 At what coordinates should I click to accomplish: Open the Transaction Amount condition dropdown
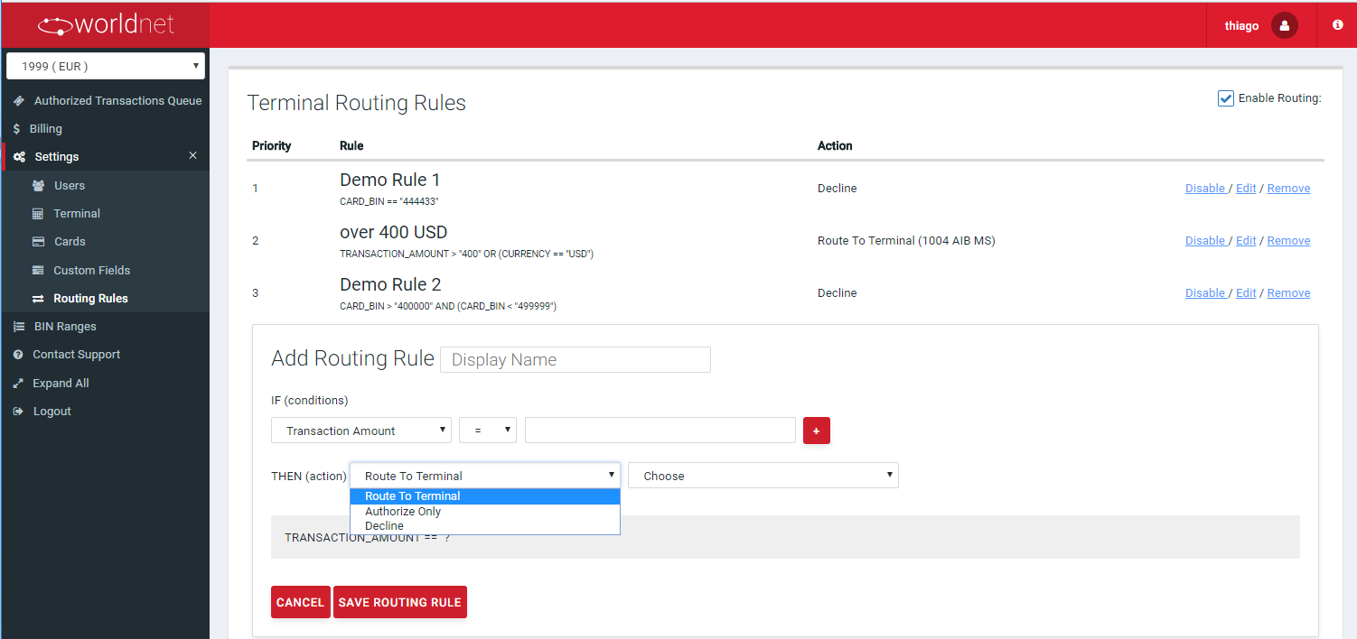[361, 431]
